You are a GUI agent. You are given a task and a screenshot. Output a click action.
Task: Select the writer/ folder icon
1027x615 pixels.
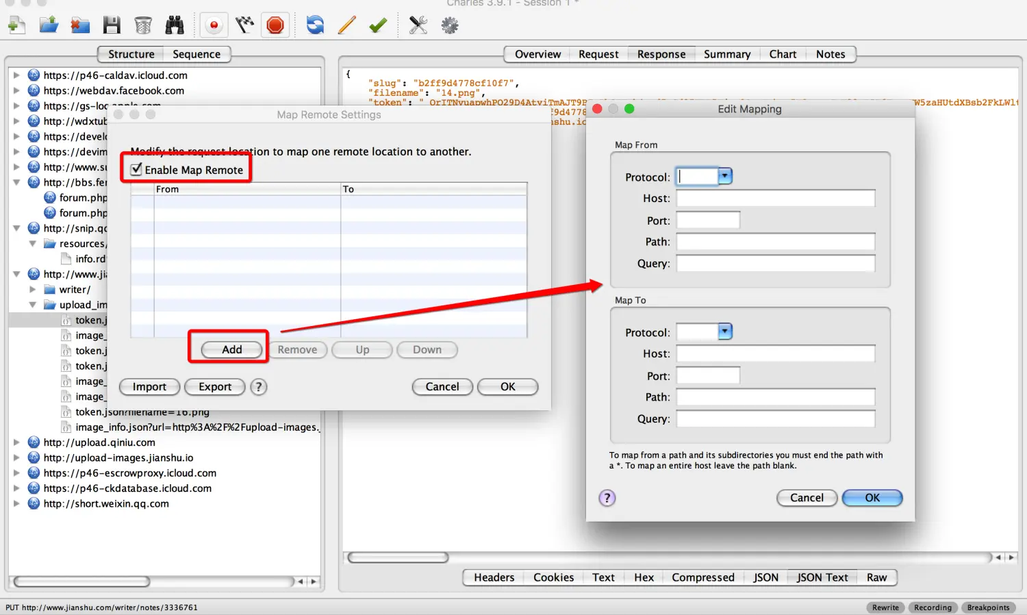(50, 290)
